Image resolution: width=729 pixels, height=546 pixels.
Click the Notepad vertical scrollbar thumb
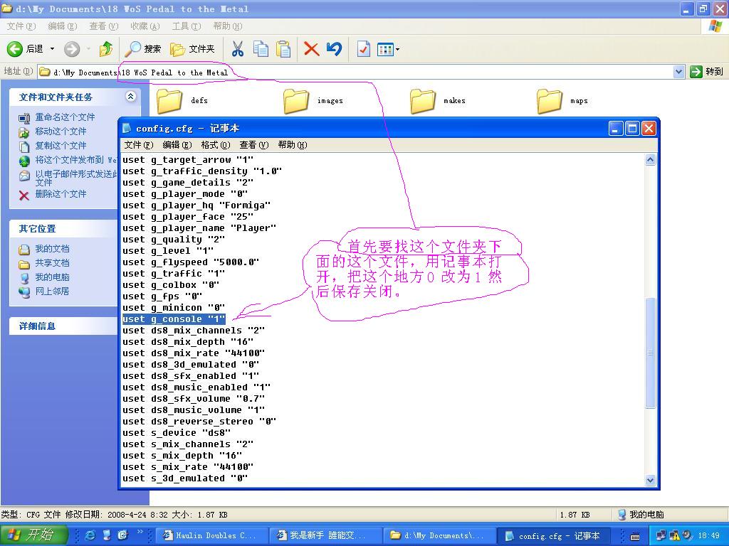tap(650, 353)
